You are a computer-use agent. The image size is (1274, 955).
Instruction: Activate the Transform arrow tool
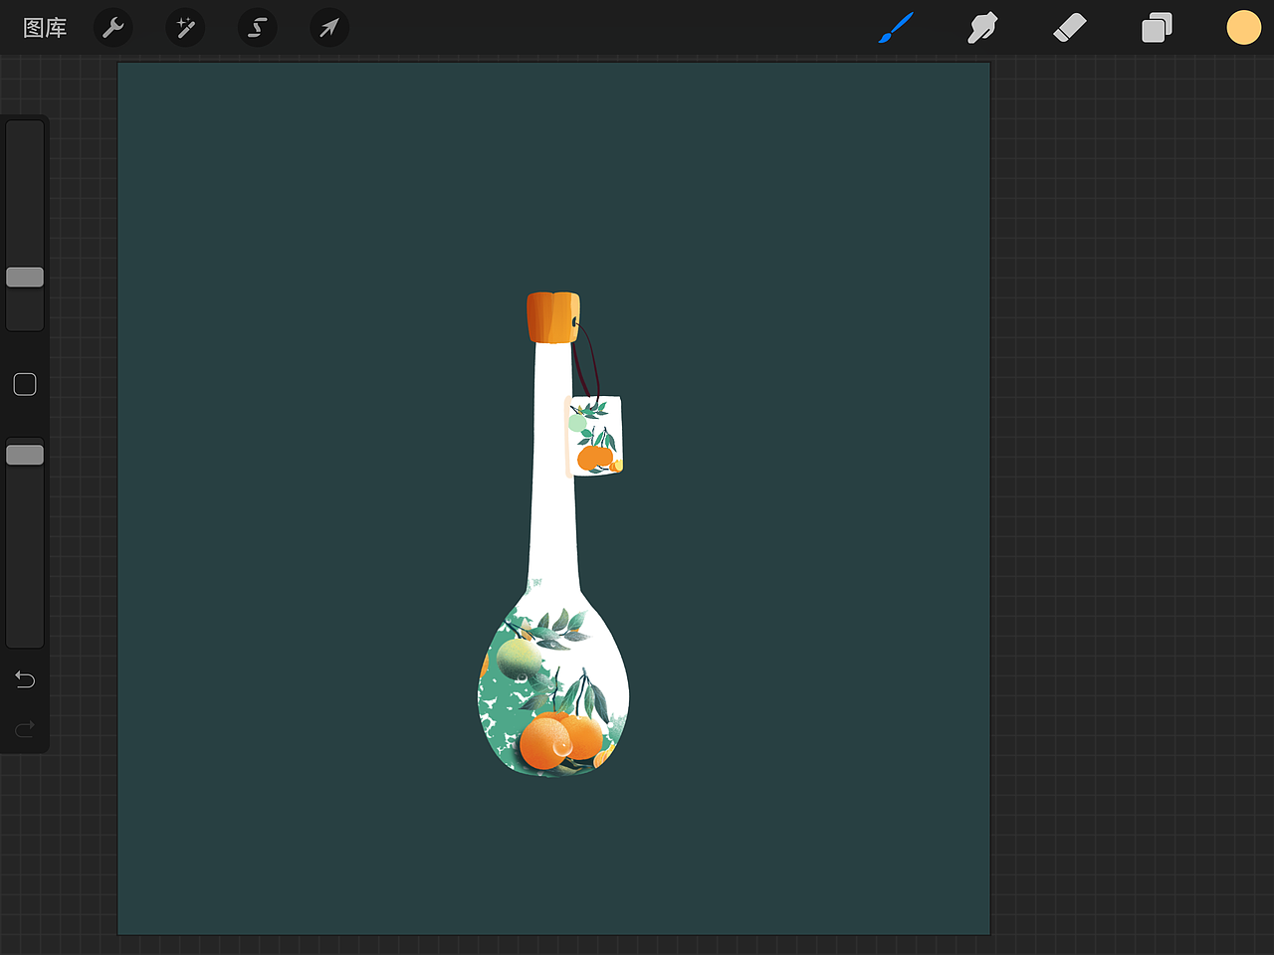tap(328, 28)
